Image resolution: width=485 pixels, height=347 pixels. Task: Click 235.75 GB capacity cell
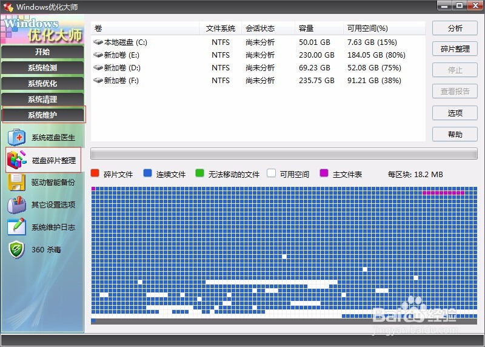tap(316, 81)
